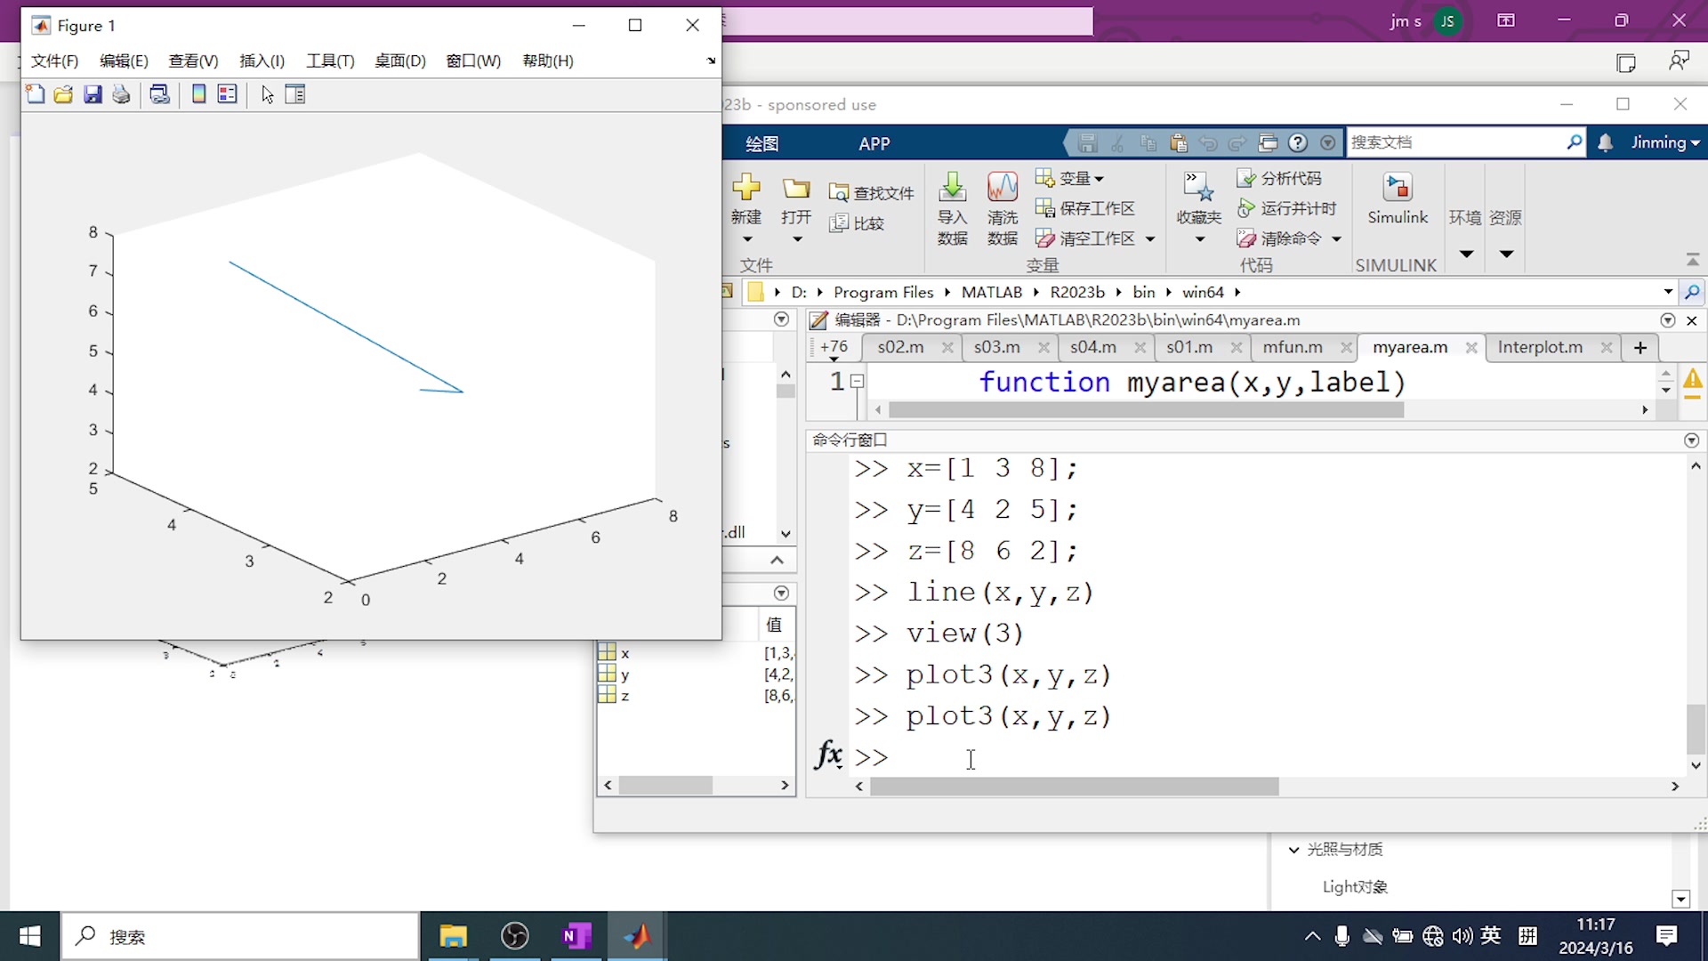Image resolution: width=1708 pixels, height=961 pixels.
Task: Click the OneNote icon in the taskbar
Action: point(576,936)
